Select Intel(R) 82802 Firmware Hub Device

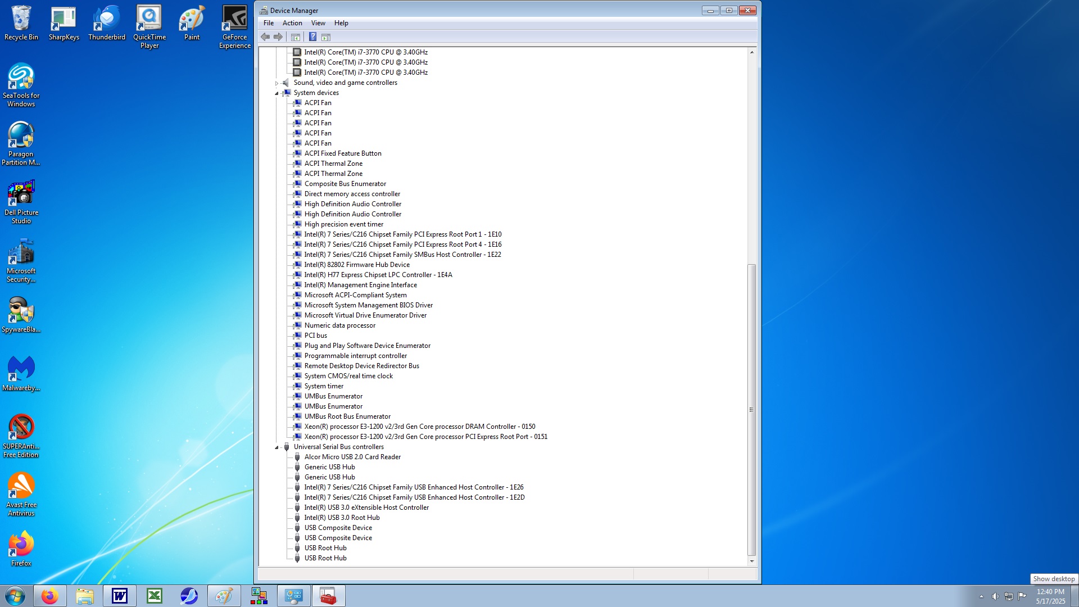coord(357,265)
